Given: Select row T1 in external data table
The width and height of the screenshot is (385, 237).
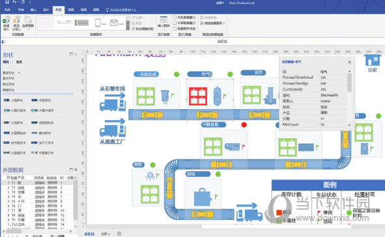Looking at the screenshot, I should pyautogui.click(x=38, y=183).
